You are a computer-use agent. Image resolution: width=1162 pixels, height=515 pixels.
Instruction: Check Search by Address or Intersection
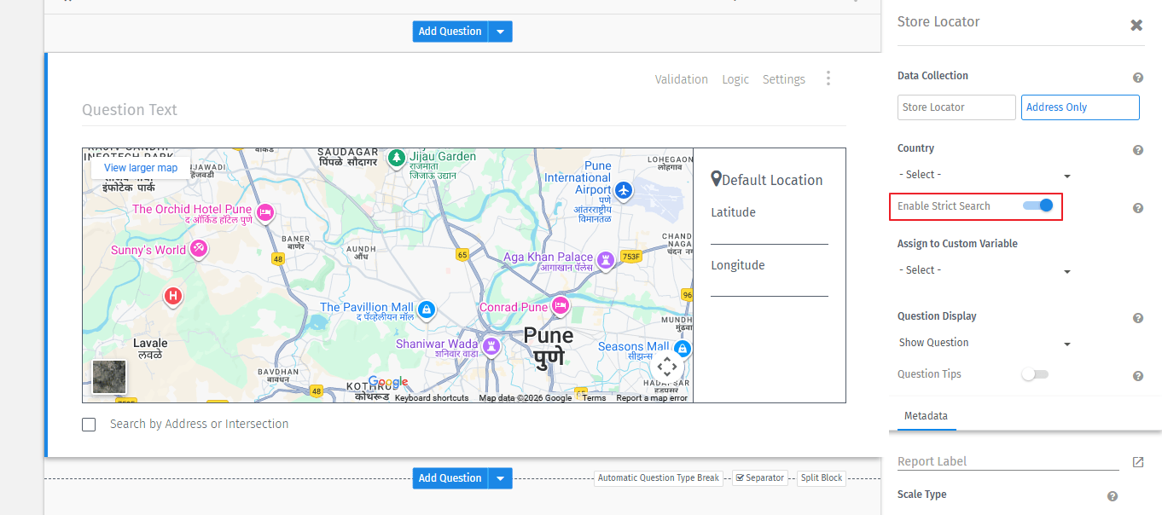click(89, 425)
